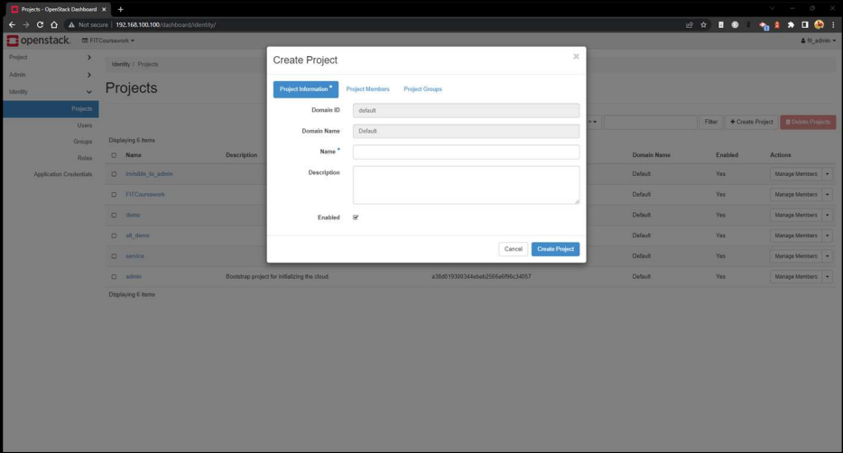Select the FITCoursework project row checkbox
This screenshot has width=843, height=453.
(114, 194)
